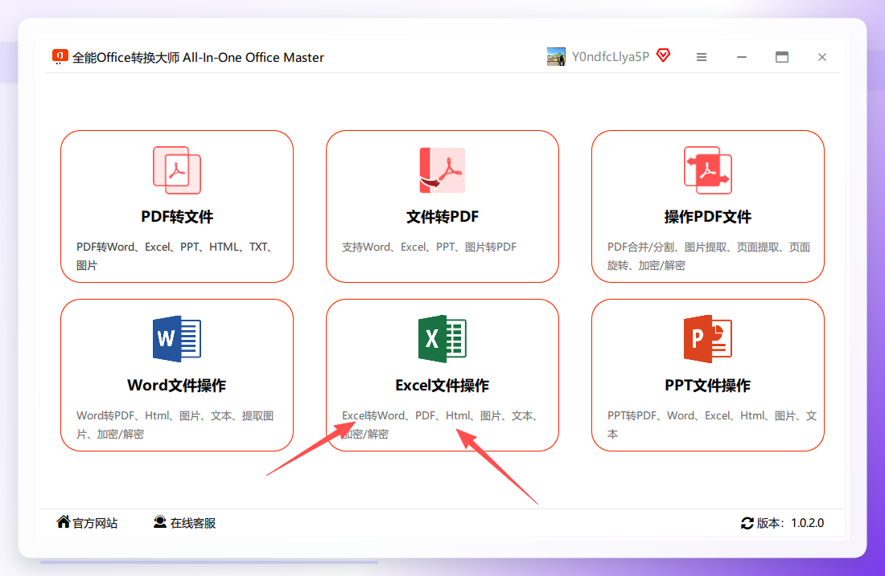Image resolution: width=885 pixels, height=576 pixels.
Task: Select the Word文件操作 card title
Action: pos(177,386)
